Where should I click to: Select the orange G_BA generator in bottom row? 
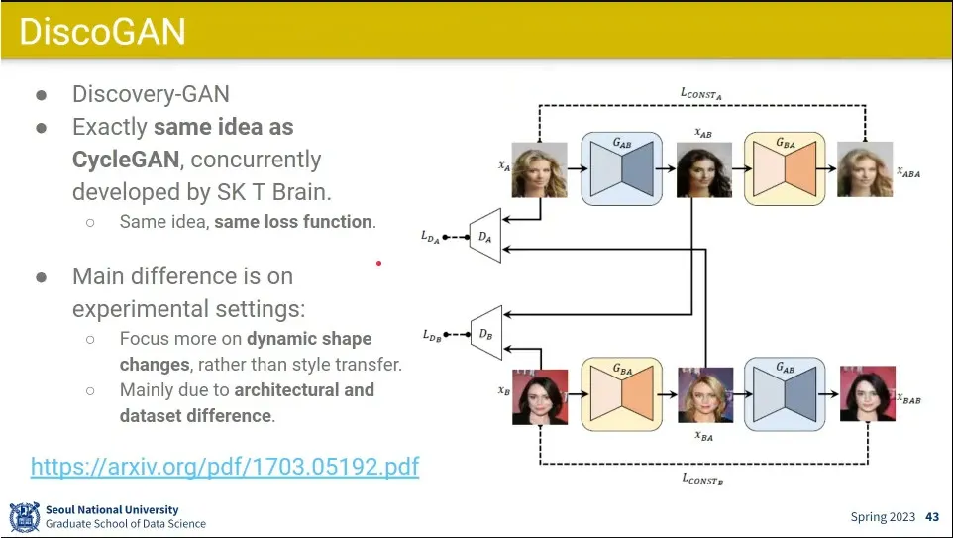tap(622, 394)
